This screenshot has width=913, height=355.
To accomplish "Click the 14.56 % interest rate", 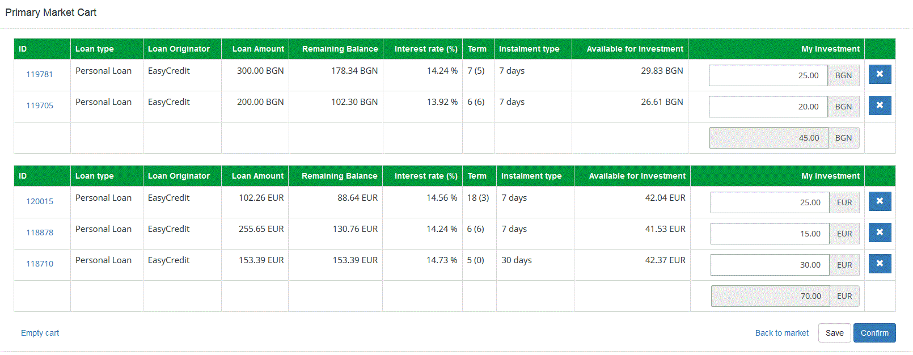I will click(x=442, y=198).
